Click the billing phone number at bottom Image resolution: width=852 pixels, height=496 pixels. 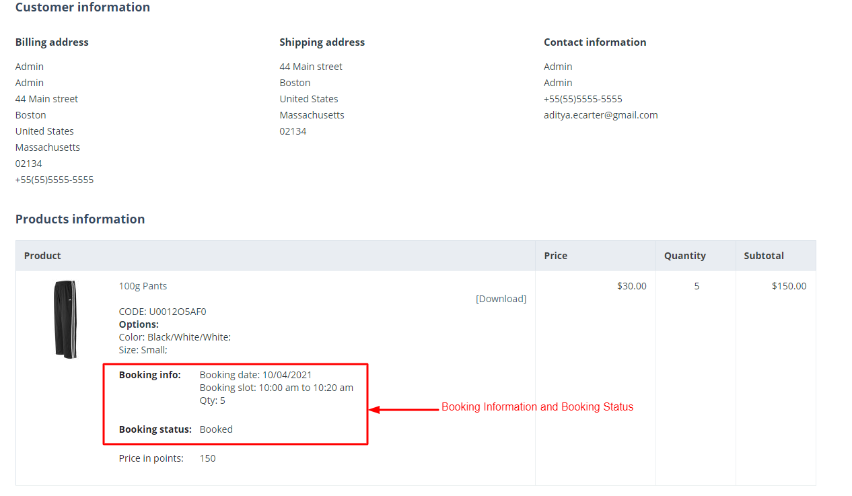[55, 180]
